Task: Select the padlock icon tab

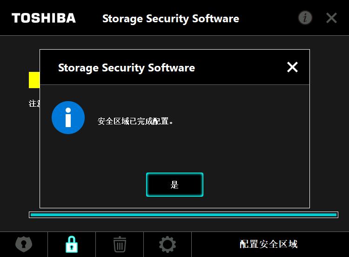Action: pyautogui.click(x=72, y=244)
